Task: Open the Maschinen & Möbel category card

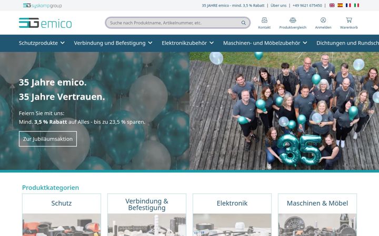Action: tap(317, 215)
